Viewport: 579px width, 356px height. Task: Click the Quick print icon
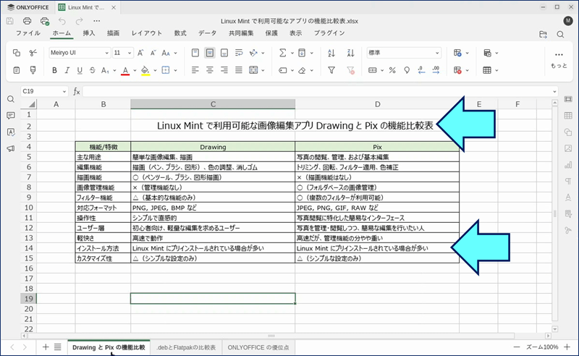(45, 21)
